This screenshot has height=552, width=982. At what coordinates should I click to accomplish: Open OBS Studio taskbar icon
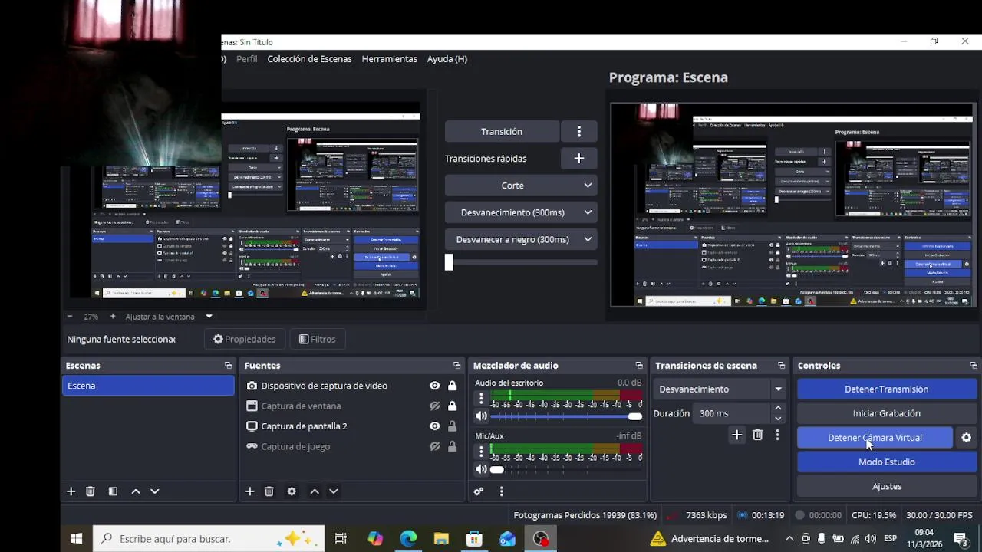point(541,539)
